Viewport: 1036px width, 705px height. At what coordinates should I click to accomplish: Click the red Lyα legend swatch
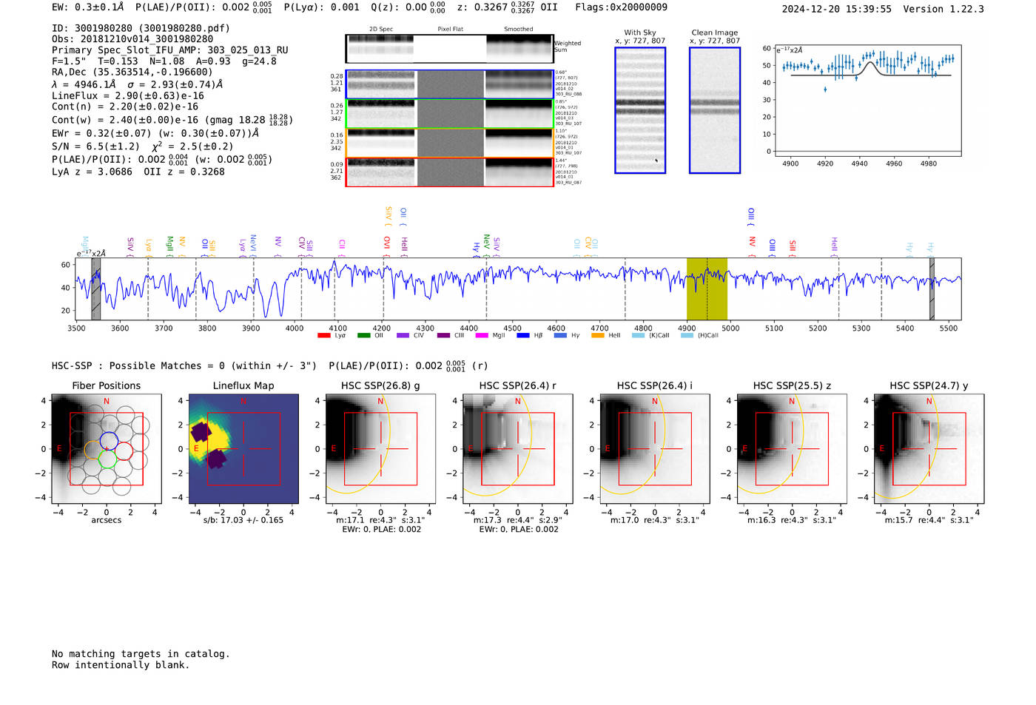point(323,336)
